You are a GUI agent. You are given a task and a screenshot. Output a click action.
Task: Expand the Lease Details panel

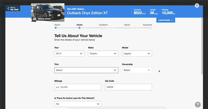coord(166,20)
